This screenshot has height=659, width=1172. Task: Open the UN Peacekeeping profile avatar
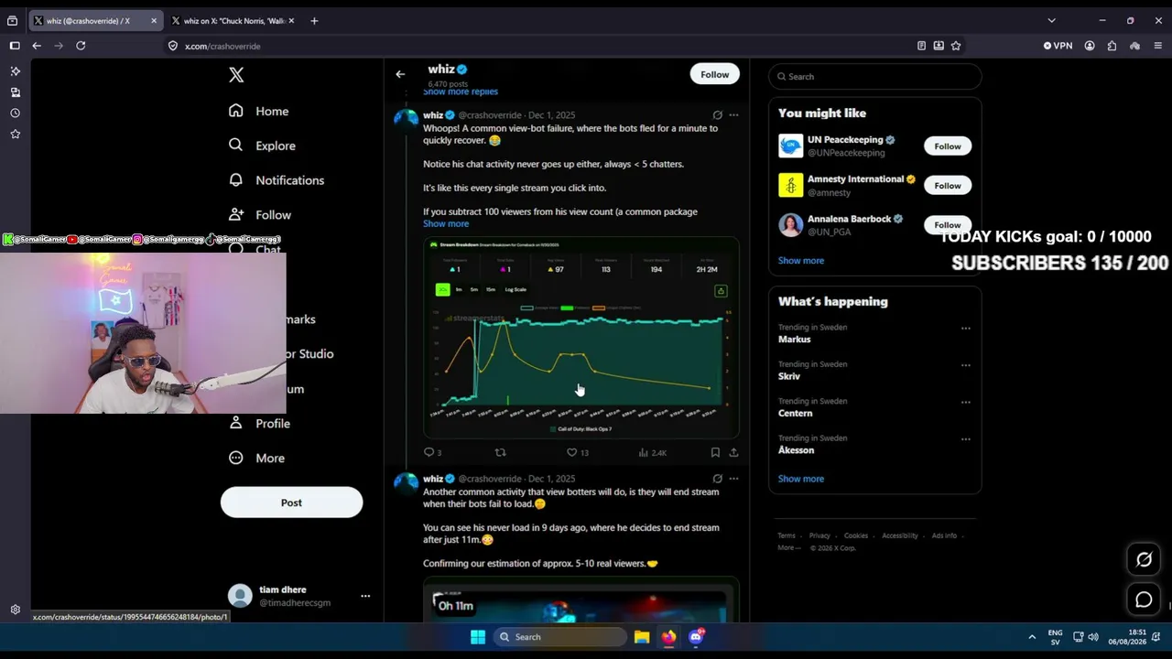(x=790, y=146)
